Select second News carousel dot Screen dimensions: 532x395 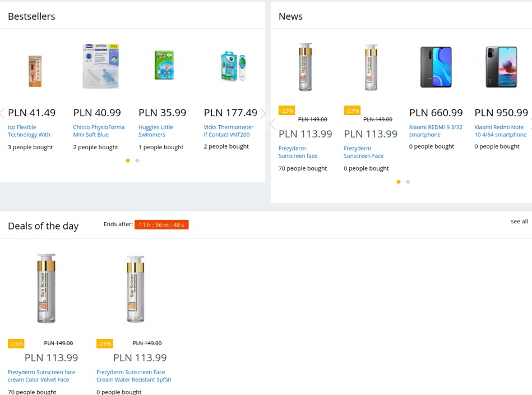click(408, 182)
